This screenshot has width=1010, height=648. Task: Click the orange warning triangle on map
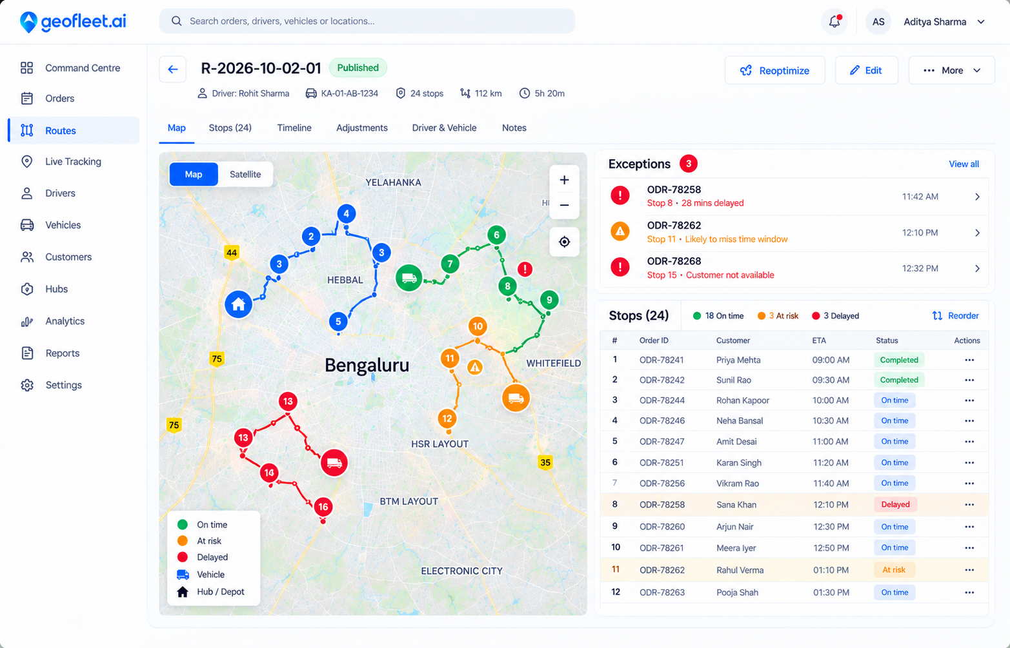475,368
